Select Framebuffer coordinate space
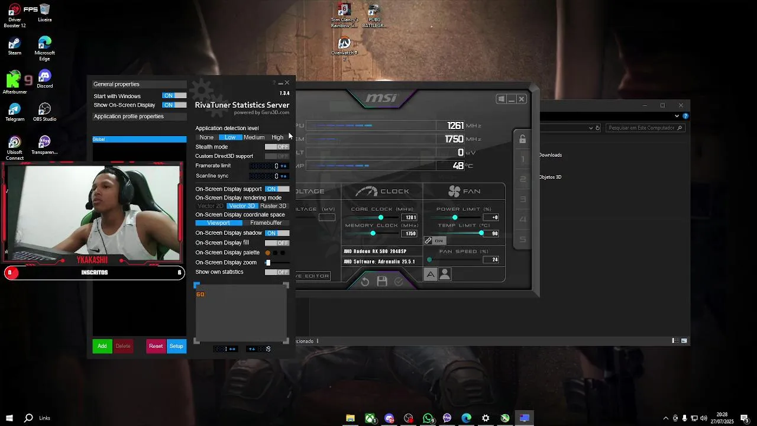The width and height of the screenshot is (757, 426). click(266, 223)
